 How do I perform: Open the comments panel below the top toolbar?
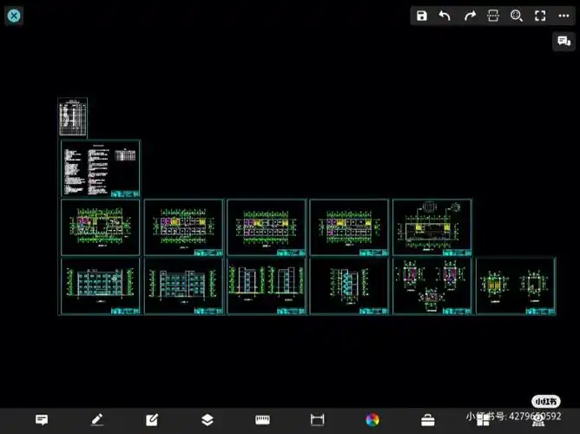(x=563, y=41)
